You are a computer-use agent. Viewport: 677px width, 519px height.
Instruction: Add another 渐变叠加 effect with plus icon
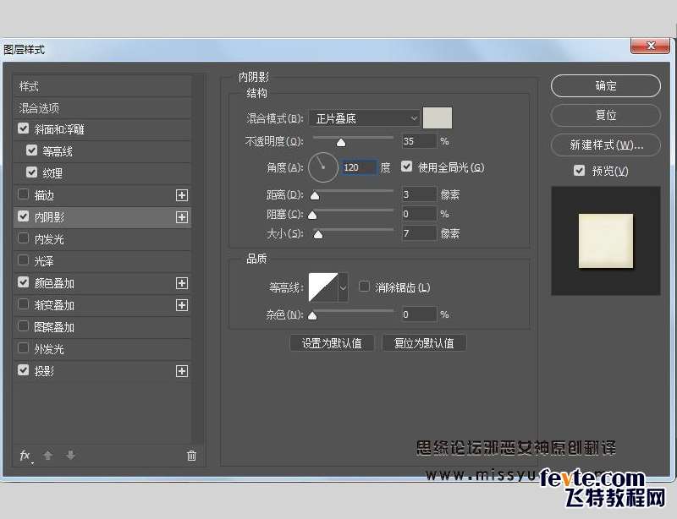click(x=182, y=305)
